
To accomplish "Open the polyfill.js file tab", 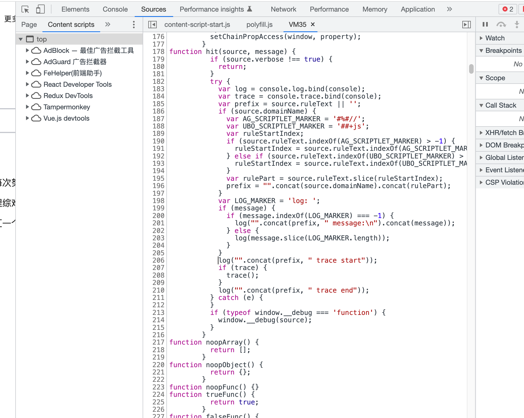I will [x=259, y=25].
